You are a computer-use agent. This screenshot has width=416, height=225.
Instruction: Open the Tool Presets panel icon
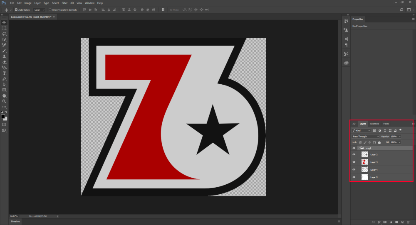pyautogui.click(x=346, y=54)
